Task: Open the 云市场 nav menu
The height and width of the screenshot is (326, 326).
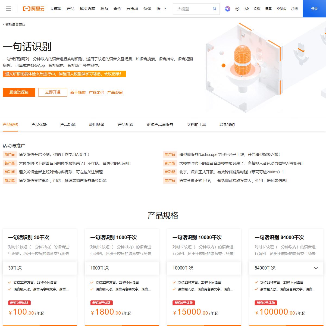Action: (x=132, y=9)
